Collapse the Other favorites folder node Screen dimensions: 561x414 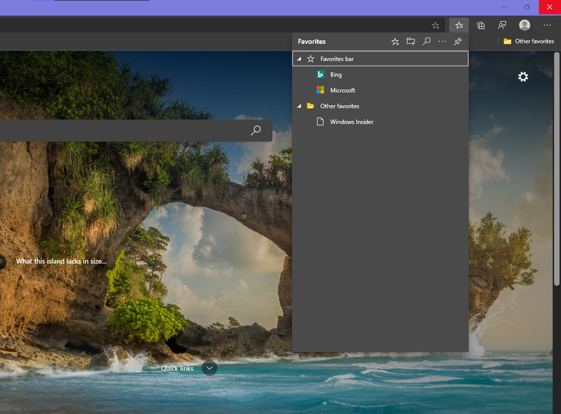[x=299, y=106]
